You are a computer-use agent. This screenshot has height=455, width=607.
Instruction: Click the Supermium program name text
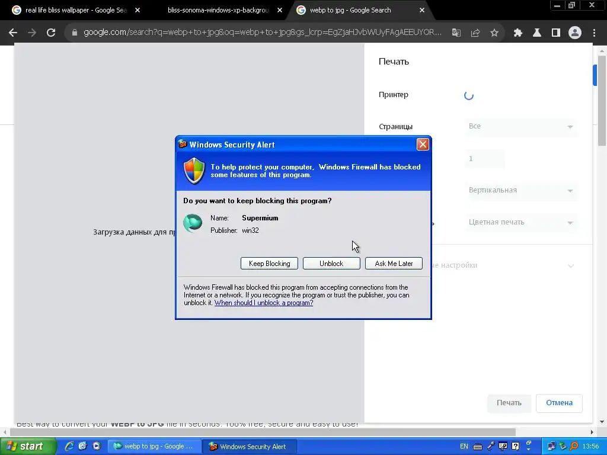click(260, 218)
